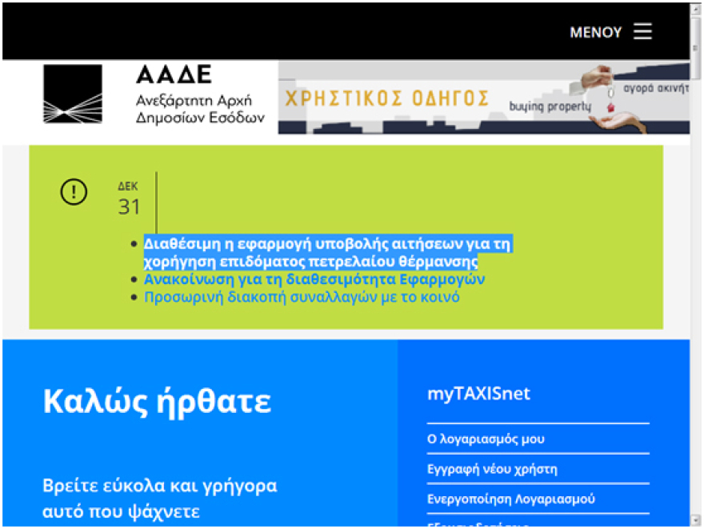Screen dimensions: 704x529
Task: Open Ενεργοποίηση Λογαριασμού
Action: point(510,499)
